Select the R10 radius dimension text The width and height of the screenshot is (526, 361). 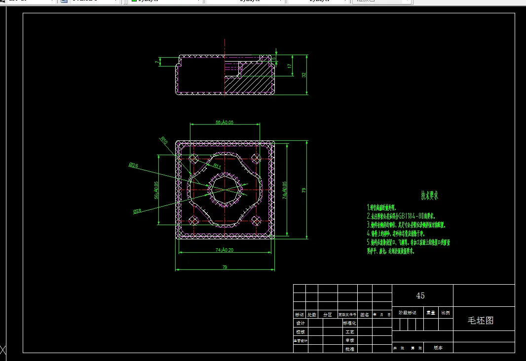click(x=164, y=140)
